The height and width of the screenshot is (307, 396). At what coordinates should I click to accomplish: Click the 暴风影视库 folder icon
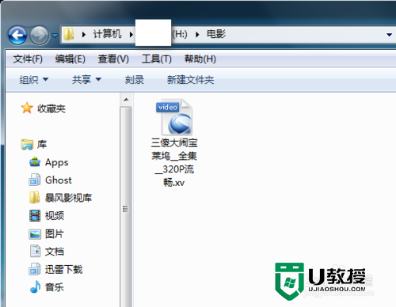35,198
